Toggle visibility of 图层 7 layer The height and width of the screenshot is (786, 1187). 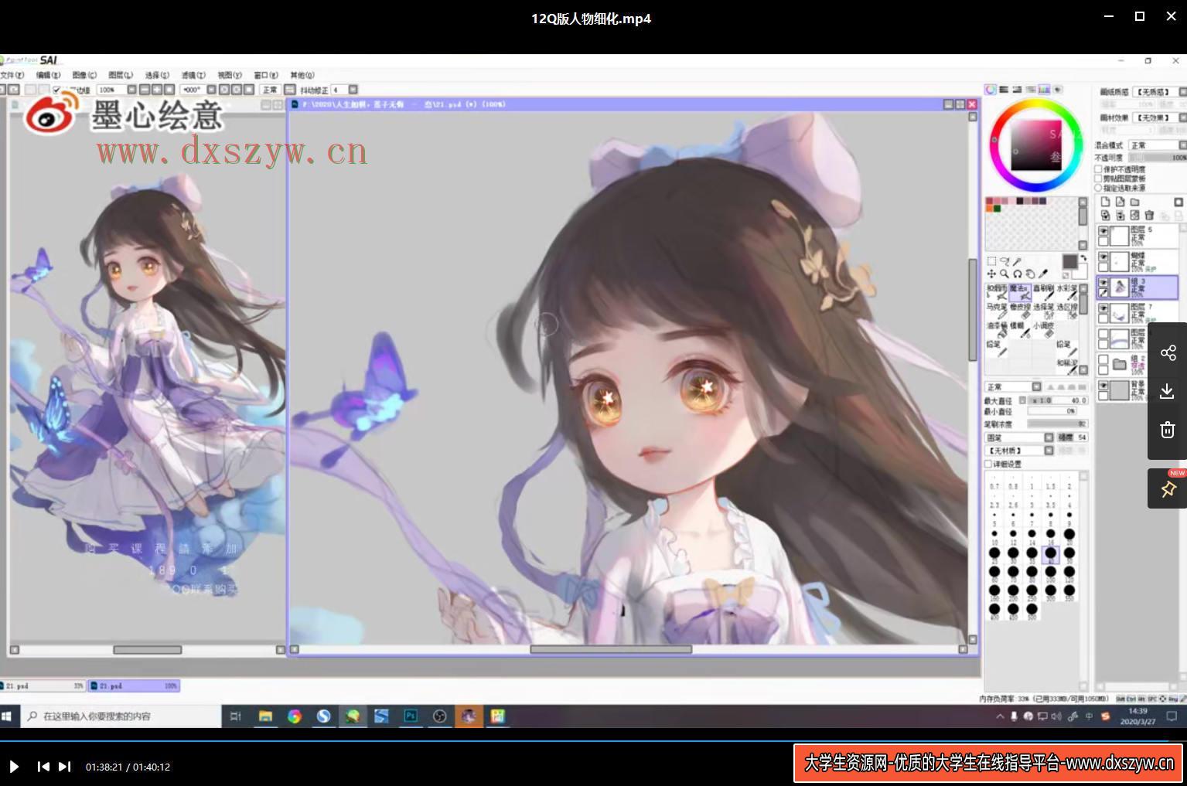[1103, 308]
